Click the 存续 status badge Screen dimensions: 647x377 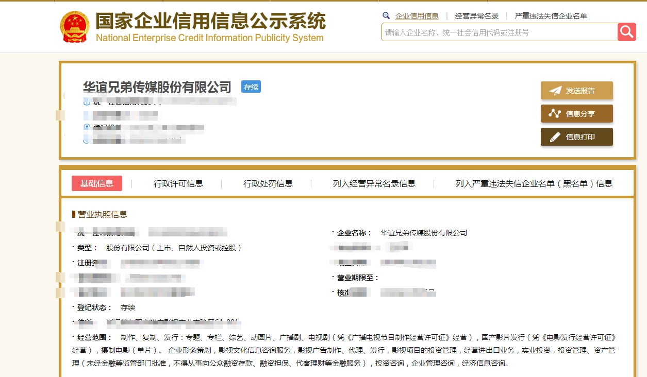click(x=251, y=87)
